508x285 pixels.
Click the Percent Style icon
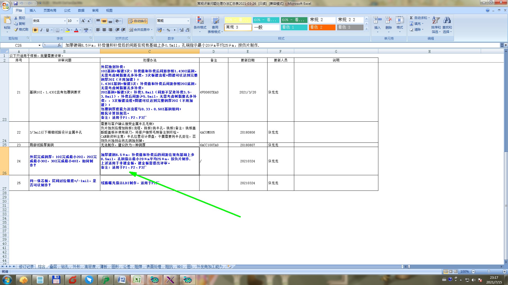click(x=168, y=30)
